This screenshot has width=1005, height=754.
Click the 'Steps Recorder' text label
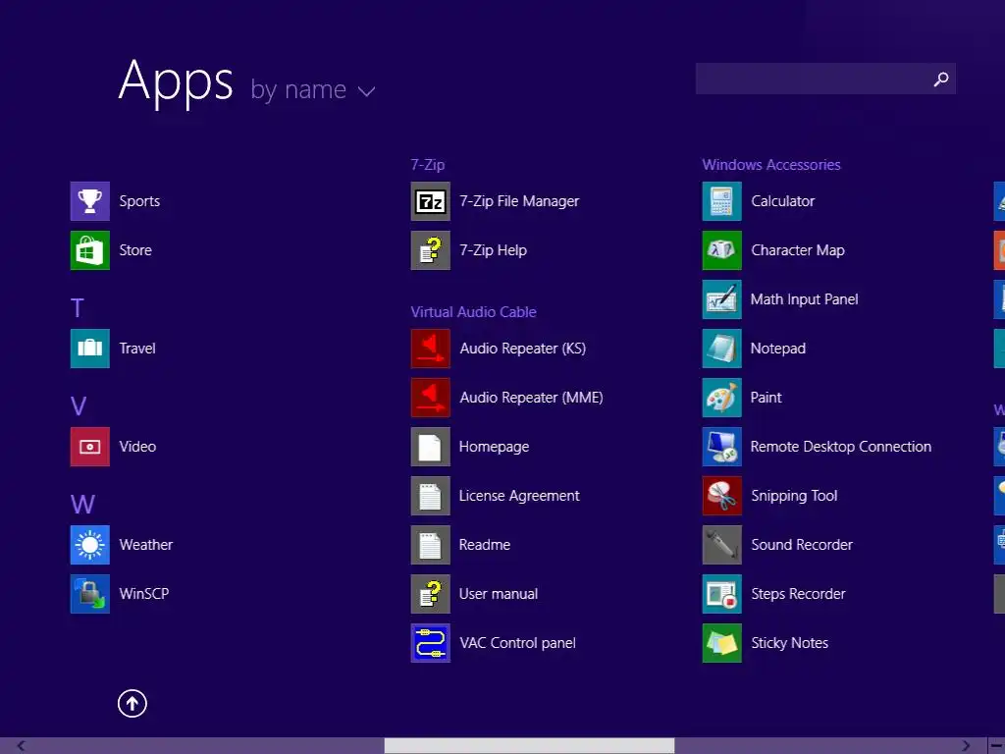[x=798, y=594]
